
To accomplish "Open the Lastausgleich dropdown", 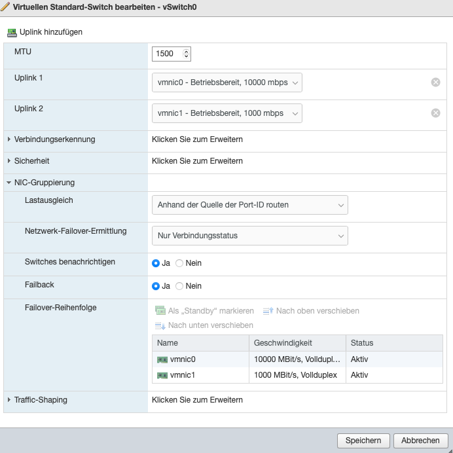I will click(x=249, y=205).
